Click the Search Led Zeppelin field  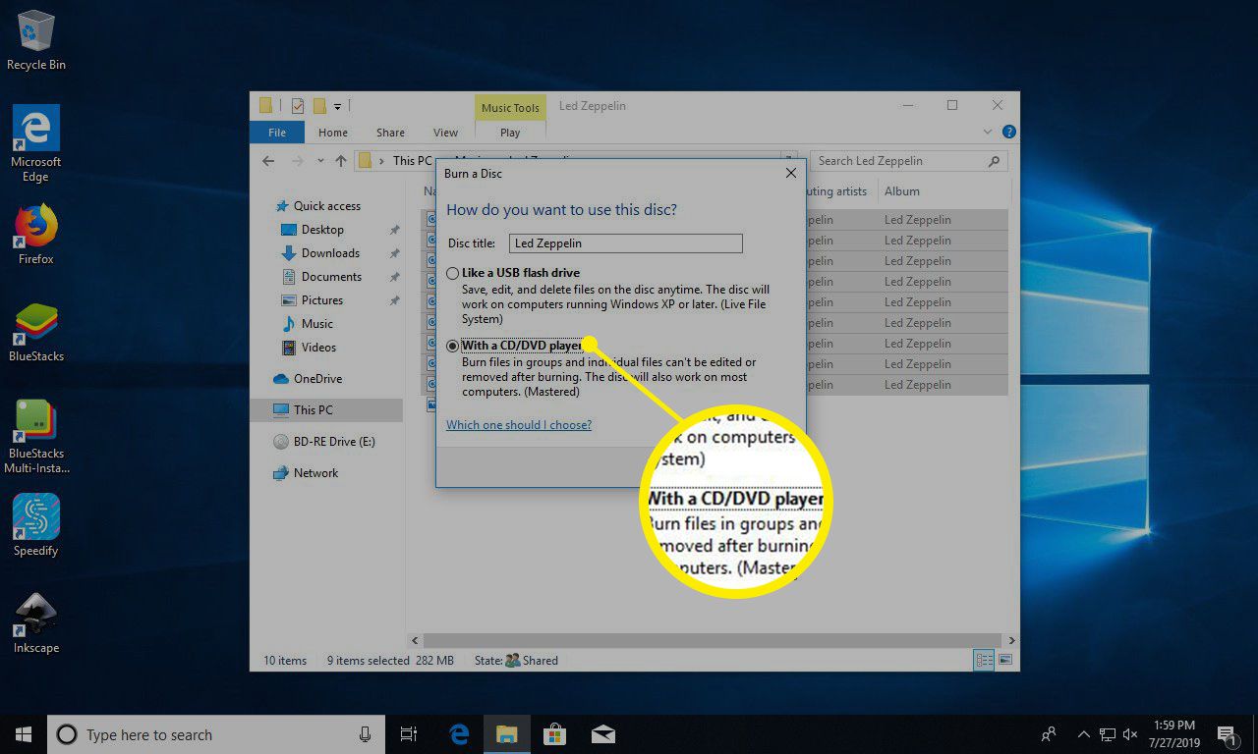click(909, 161)
